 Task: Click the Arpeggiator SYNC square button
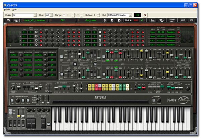click(x=12, y=100)
